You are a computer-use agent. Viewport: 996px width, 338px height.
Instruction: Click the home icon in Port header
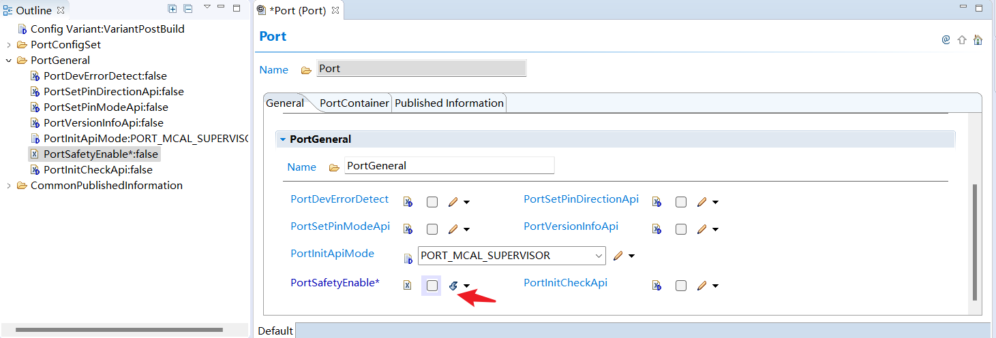978,39
